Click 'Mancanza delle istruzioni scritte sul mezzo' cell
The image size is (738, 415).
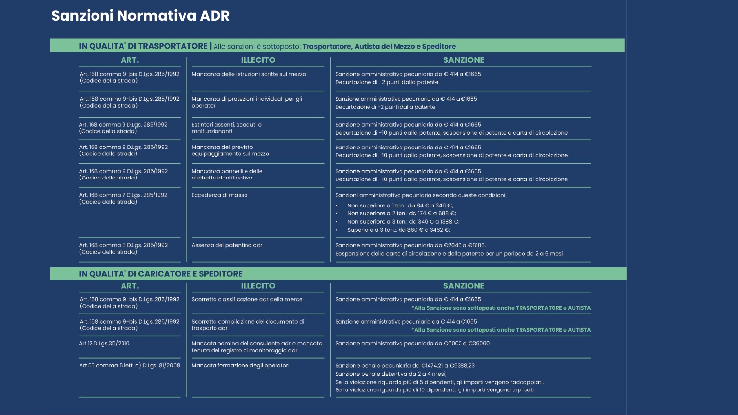click(x=248, y=74)
